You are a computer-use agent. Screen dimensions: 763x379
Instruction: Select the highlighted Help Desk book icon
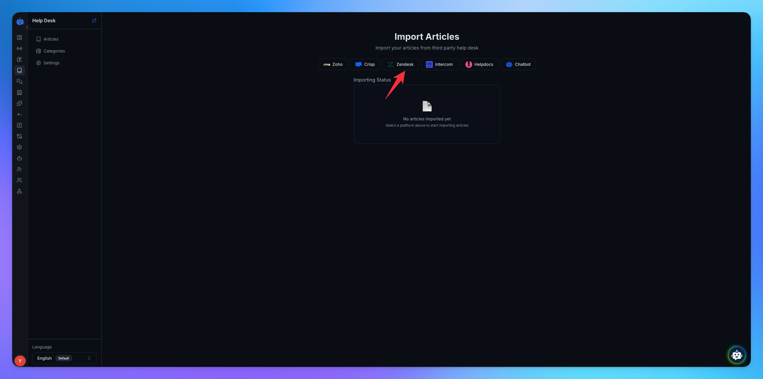(x=20, y=71)
